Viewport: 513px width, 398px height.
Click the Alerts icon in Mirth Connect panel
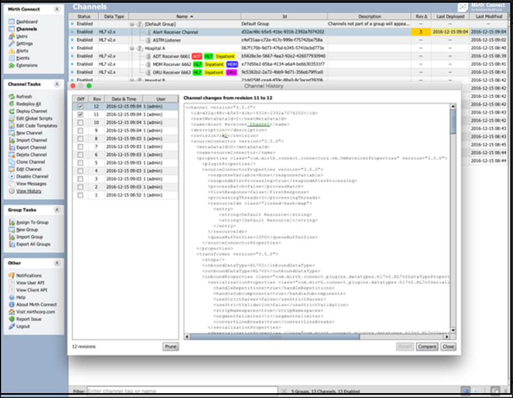pos(11,51)
